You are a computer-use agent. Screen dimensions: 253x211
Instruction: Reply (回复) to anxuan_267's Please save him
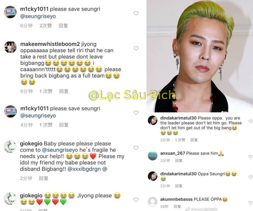179,160
